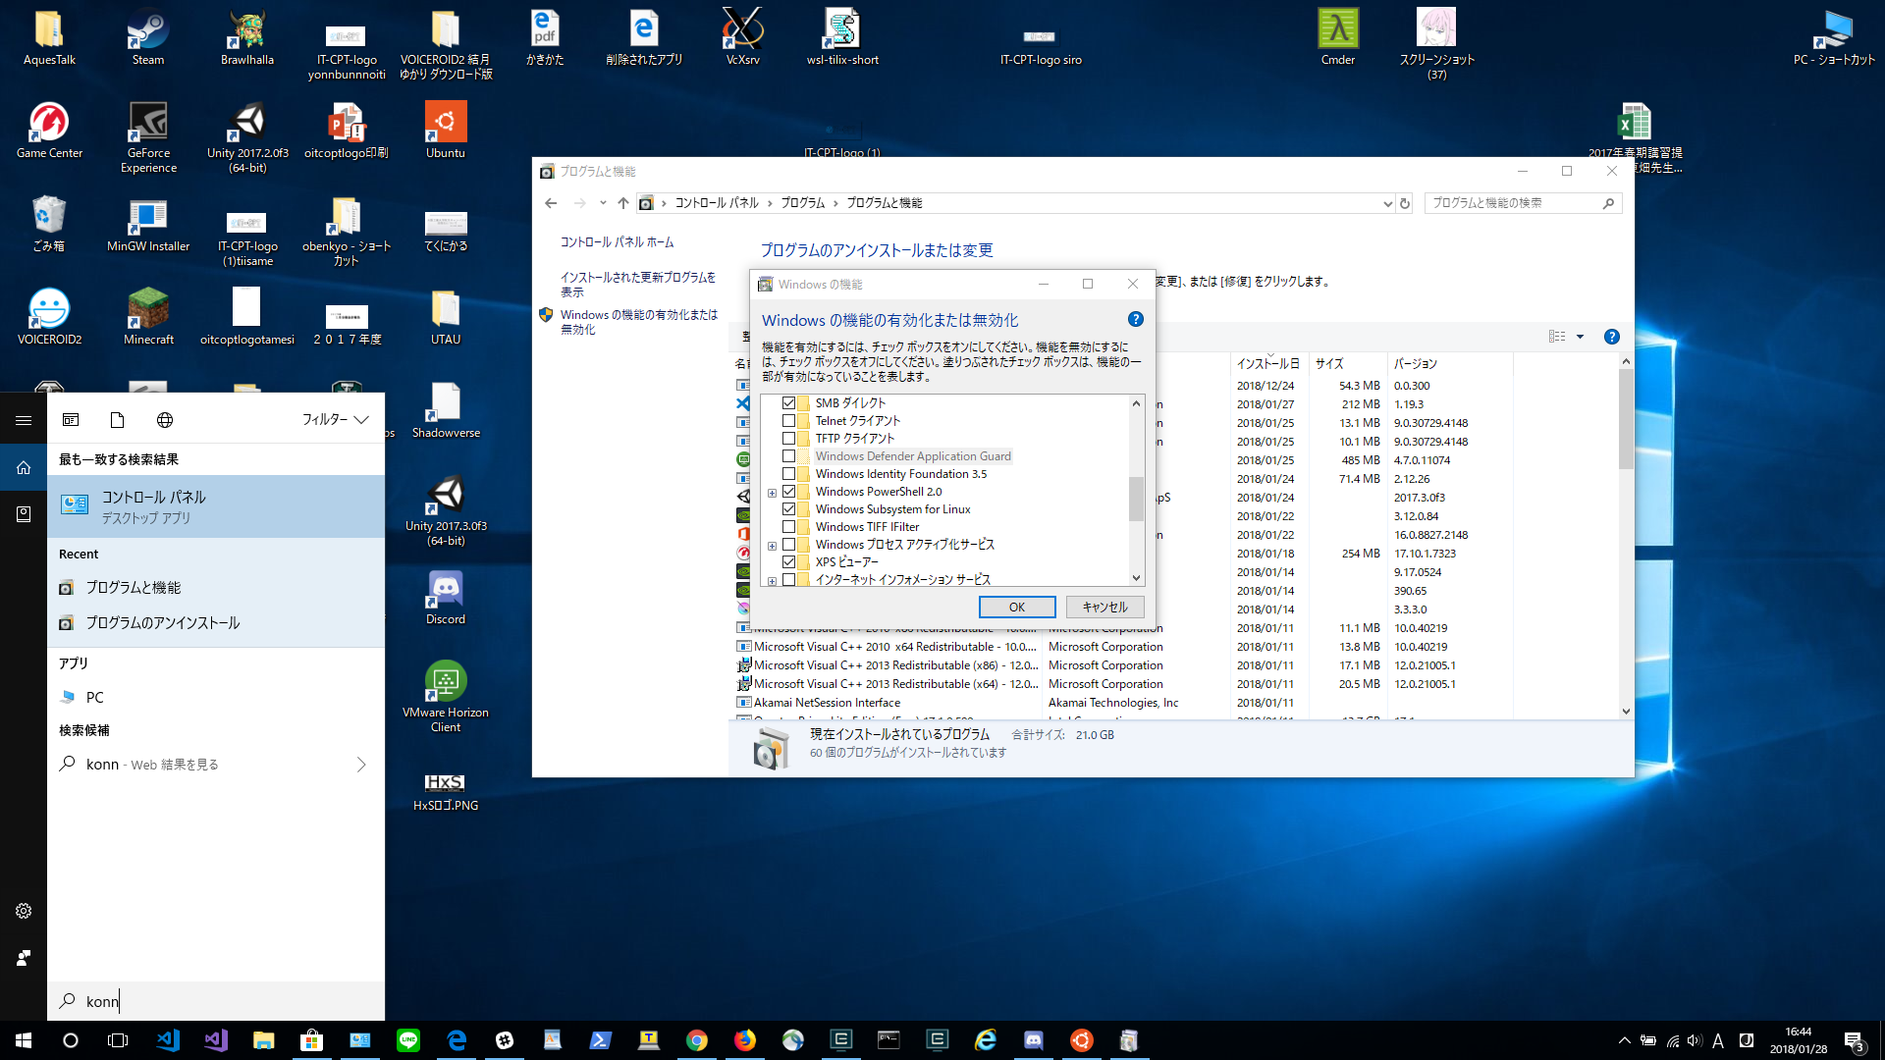Uncheck the XPS ビューアー checkbox

(x=788, y=562)
